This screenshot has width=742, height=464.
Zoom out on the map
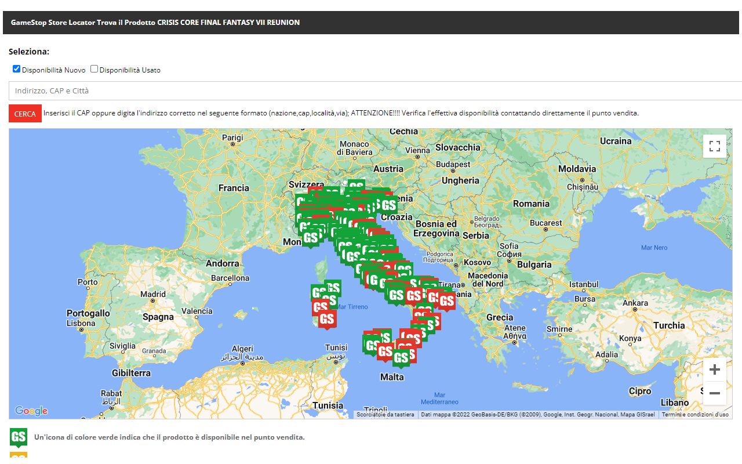(x=714, y=393)
